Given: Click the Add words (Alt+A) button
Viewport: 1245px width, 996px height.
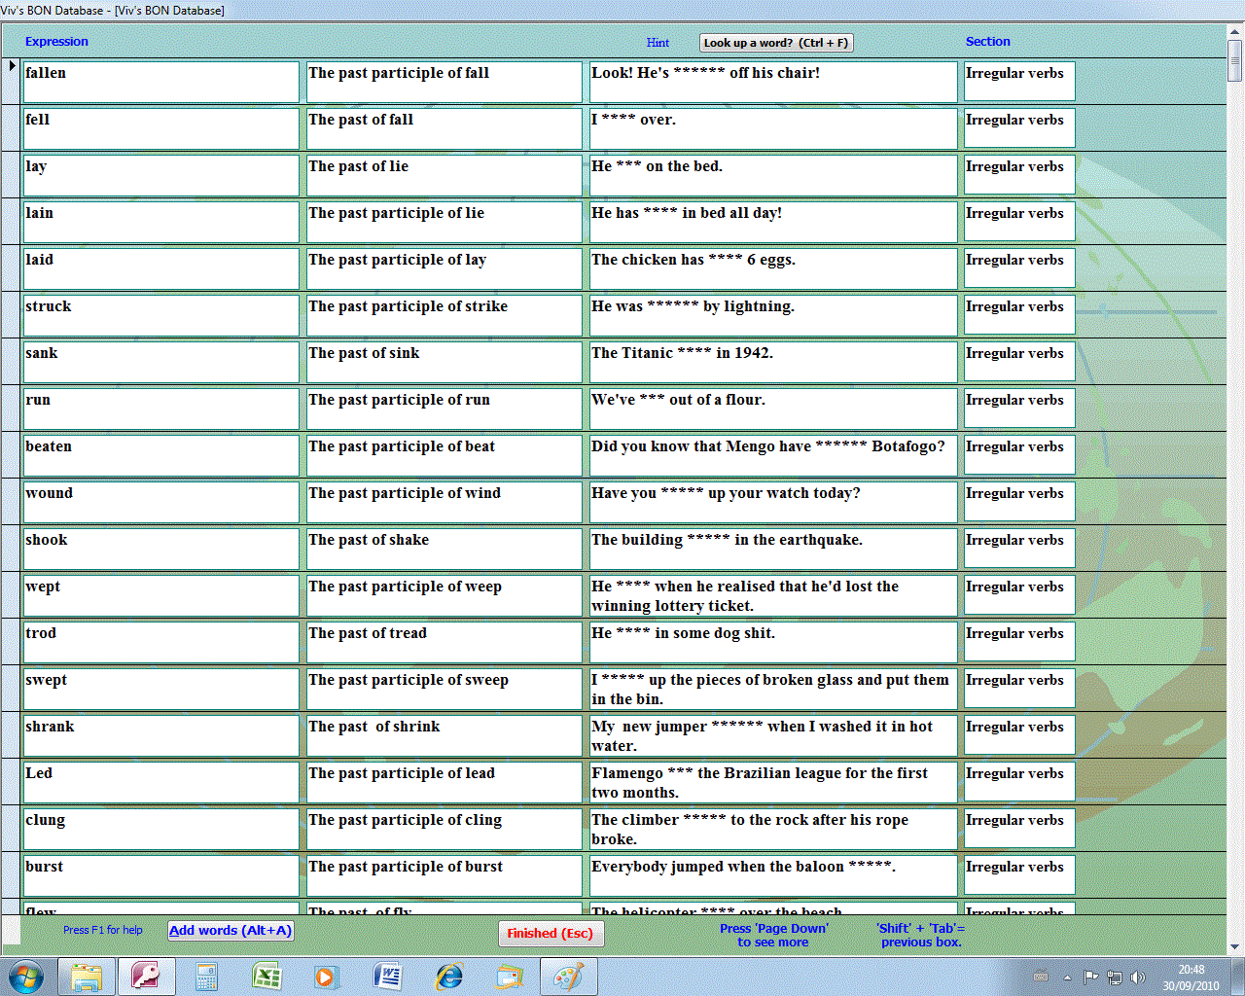Looking at the screenshot, I should pos(231,931).
